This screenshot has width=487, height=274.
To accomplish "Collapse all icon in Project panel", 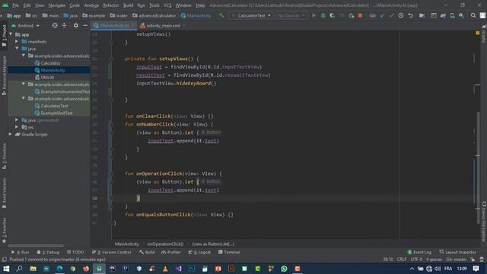I will click(64, 25).
